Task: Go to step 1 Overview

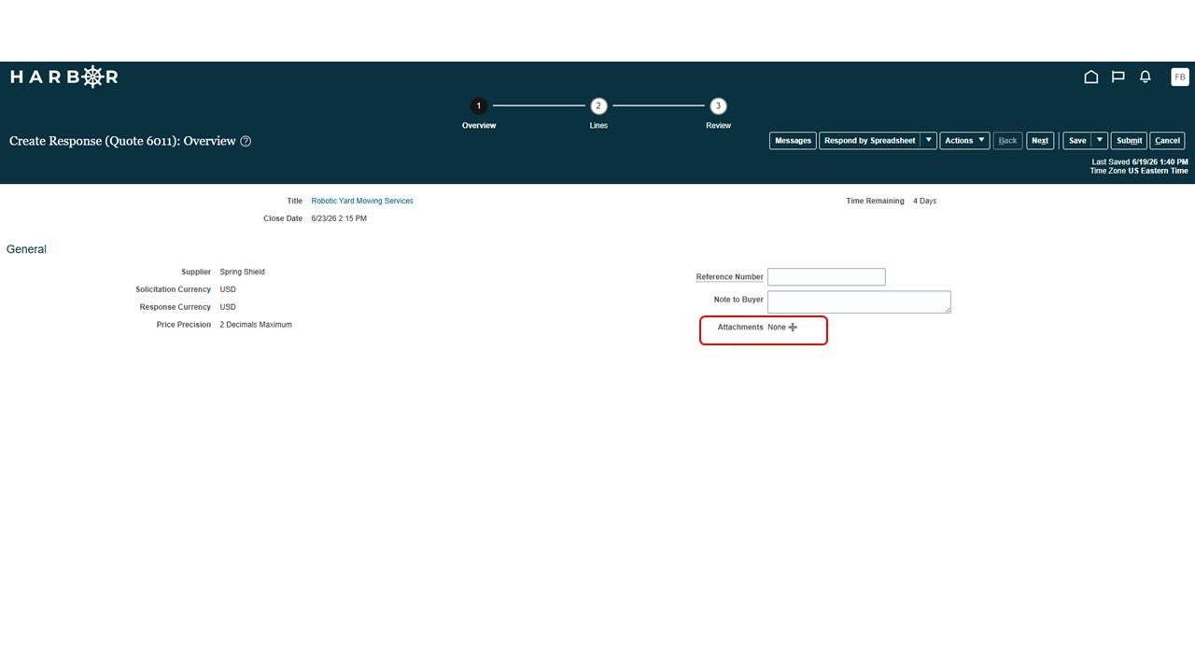Action: point(479,106)
